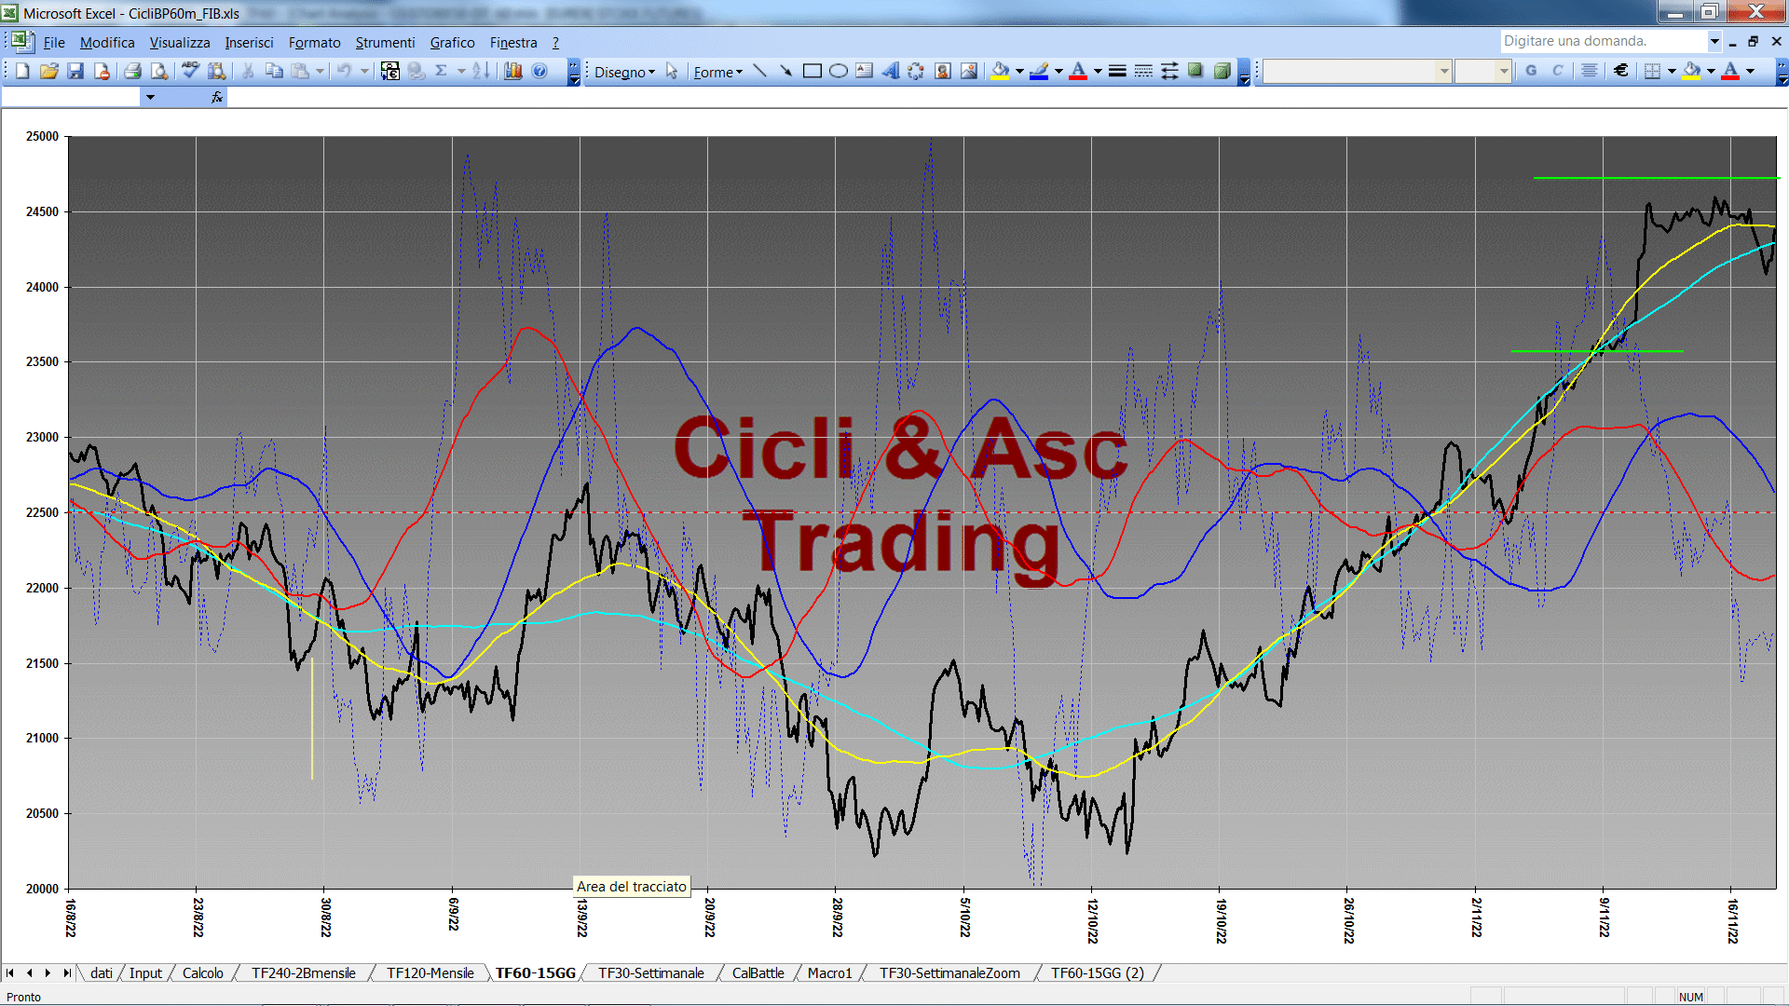Expand Borders dropdown arrow
The width and height of the screenshot is (1789, 1006).
pyautogui.click(x=1672, y=71)
